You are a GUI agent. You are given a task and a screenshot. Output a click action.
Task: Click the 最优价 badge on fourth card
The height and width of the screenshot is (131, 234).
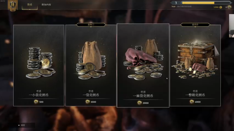click(195, 25)
